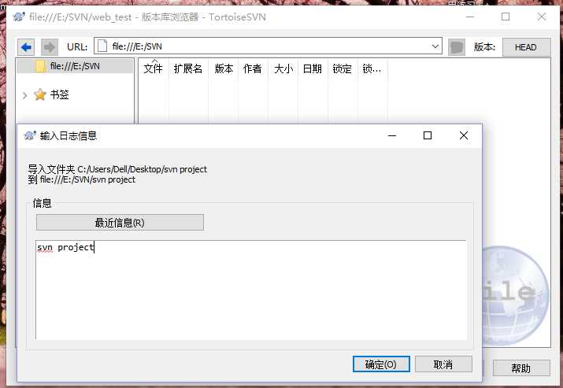Click inside the log message text area
The width and height of the screenshot is (563, 388).
pos(251,290)
